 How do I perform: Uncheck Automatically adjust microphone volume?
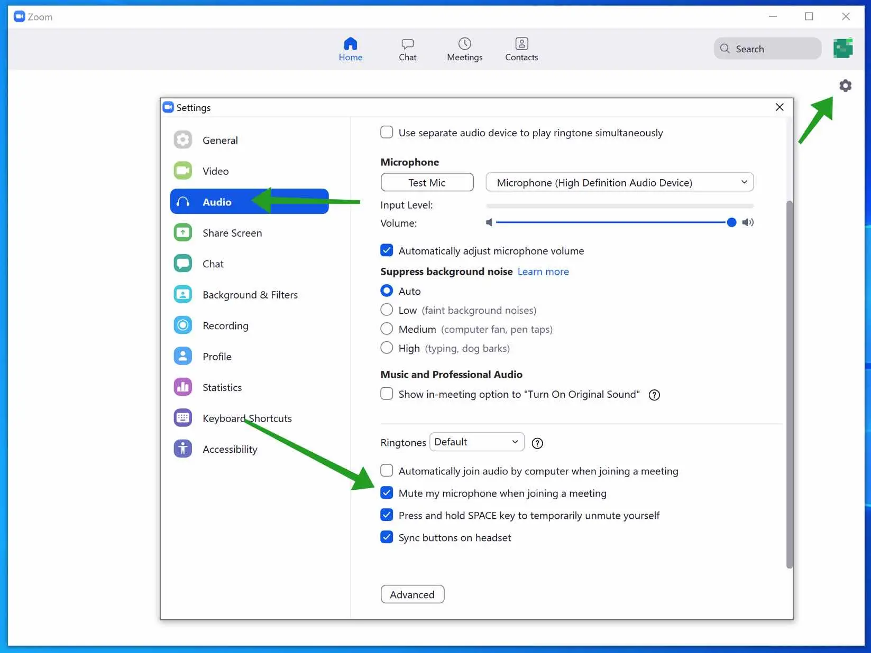pyautogui.click(x=387, y=250)
